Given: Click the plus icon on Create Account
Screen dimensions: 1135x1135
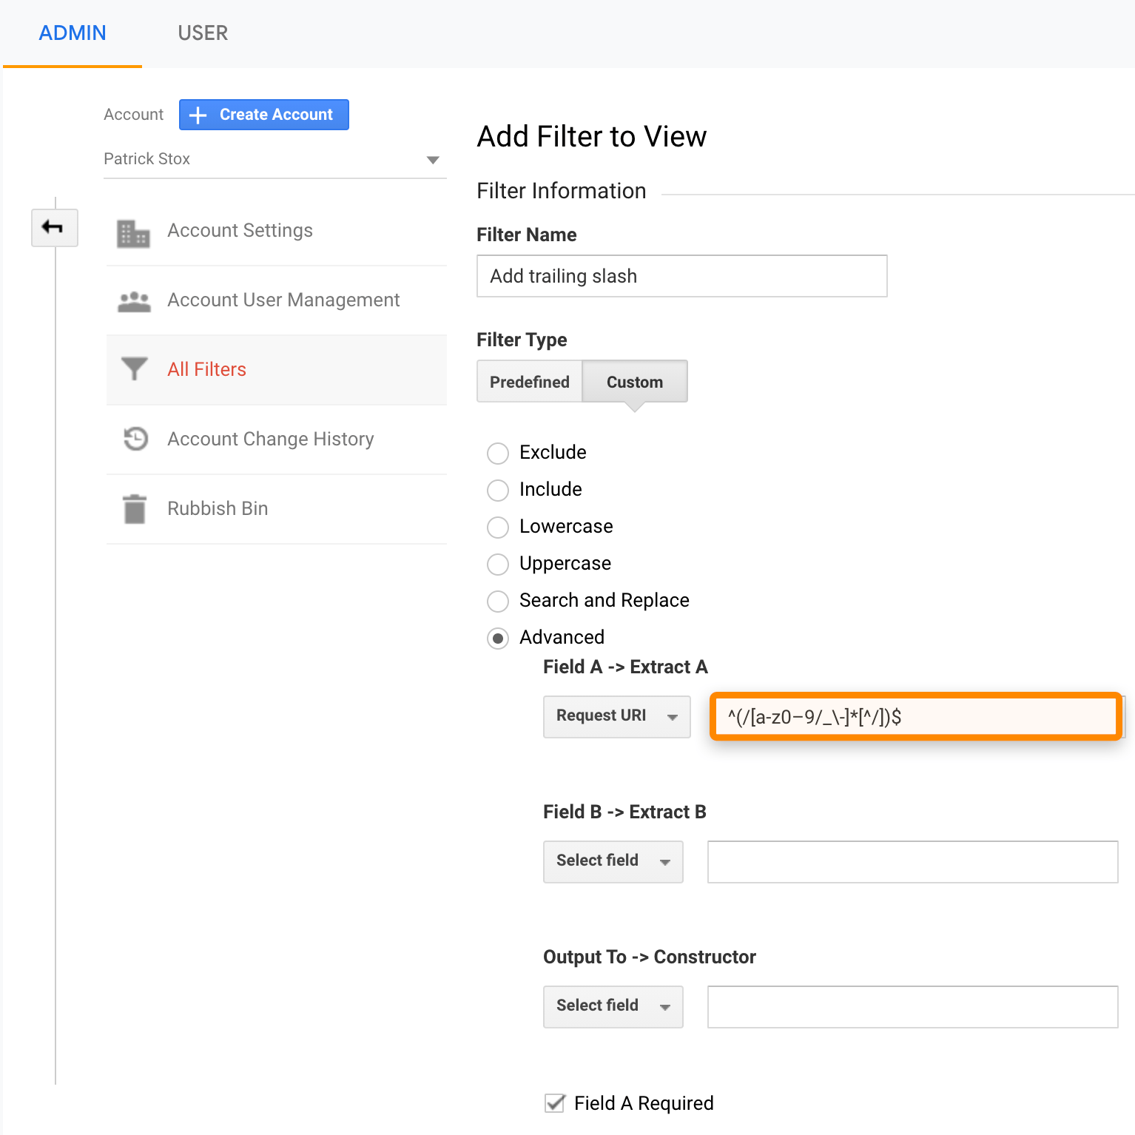Looking at the screenshot, I should [198, 115].
